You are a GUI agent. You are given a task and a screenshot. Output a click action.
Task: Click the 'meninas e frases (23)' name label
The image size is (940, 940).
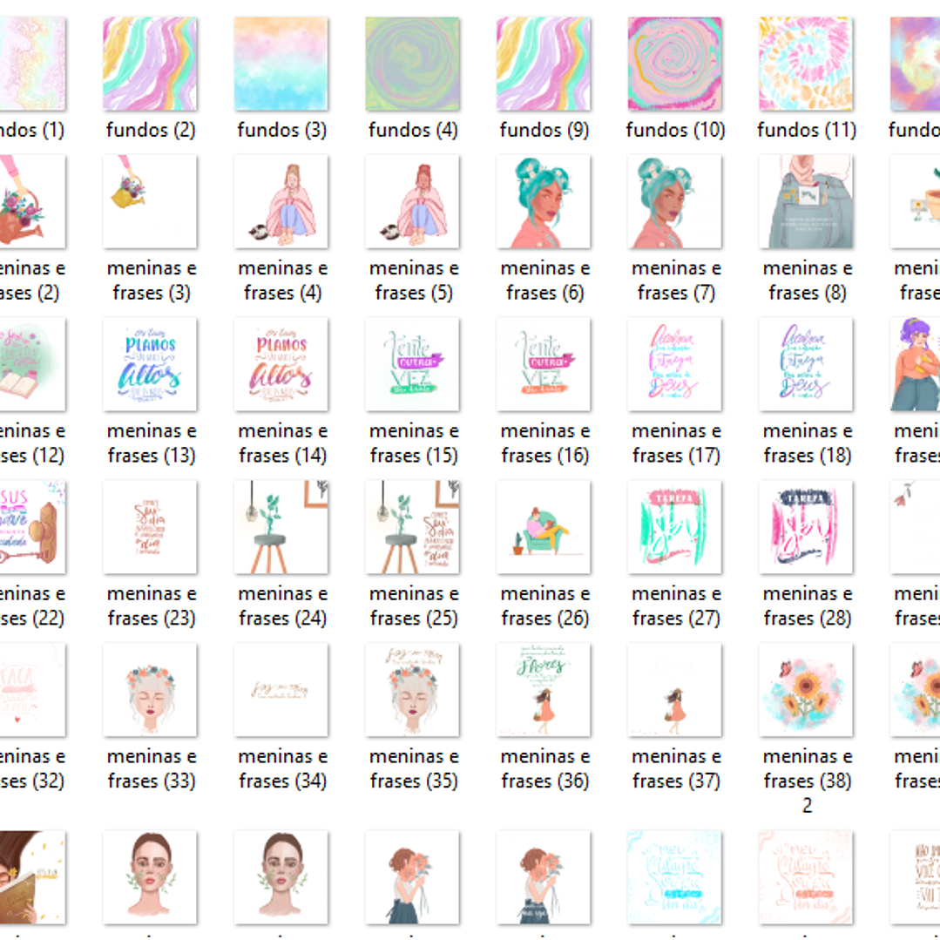point(152,606)
